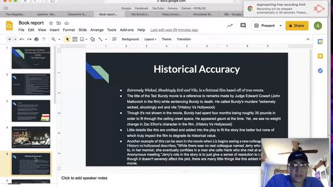Switch to the Jasmine- Mo... browser tab
This screenshot has width=333, height=187.
(x=46, y=14)
